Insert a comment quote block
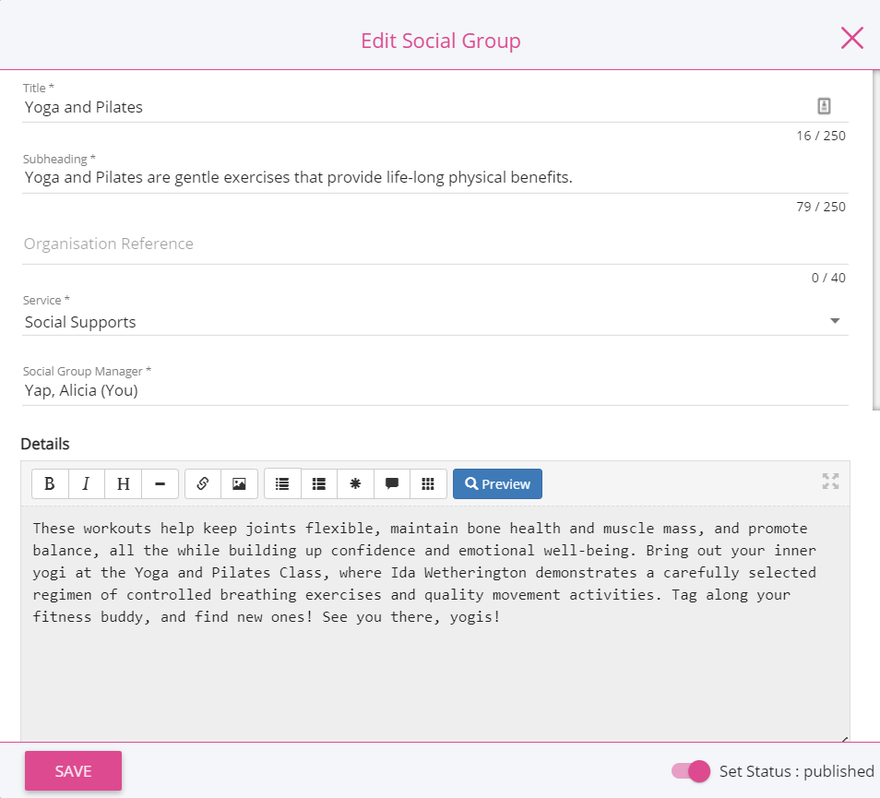The image size is (880, 798). [392, 483]
